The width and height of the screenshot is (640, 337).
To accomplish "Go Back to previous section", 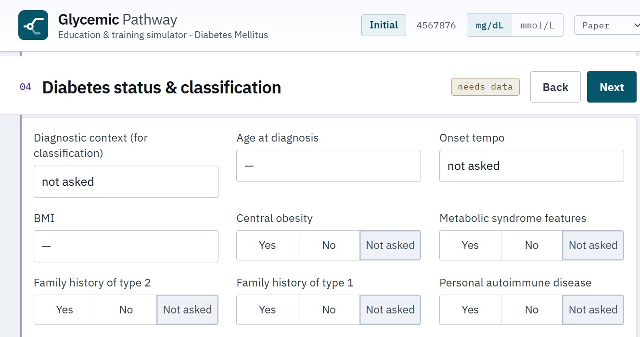I will [555, 87].
